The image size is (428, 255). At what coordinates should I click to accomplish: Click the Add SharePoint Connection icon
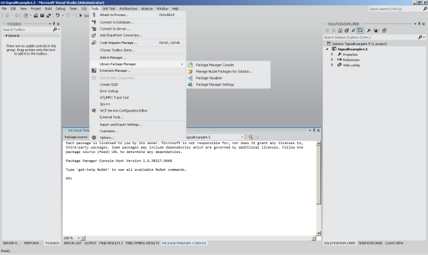click(94, 35)
